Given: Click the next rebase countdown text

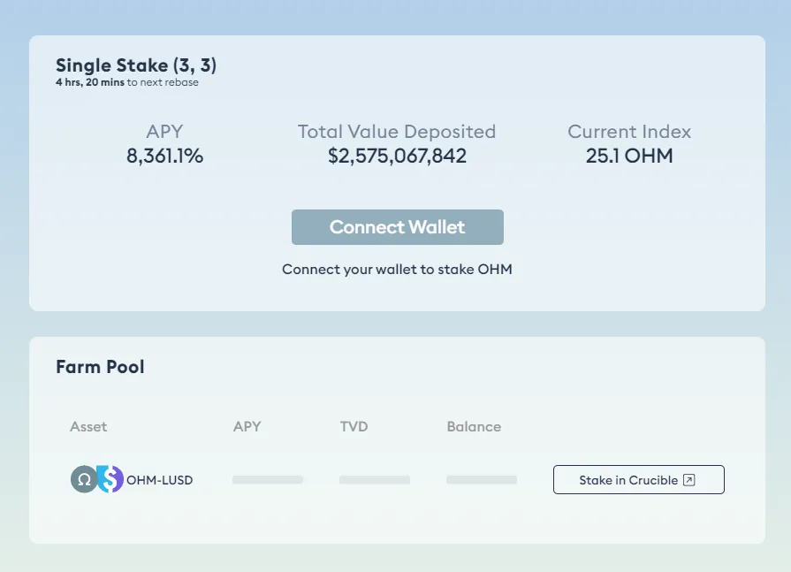Looking at the screenshot, I should coord(126,82).
